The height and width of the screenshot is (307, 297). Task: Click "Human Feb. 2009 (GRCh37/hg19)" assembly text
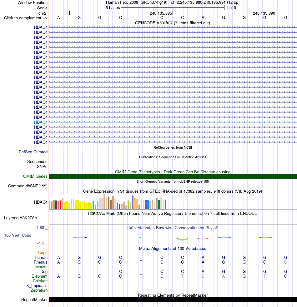click(x=136, y=2)
